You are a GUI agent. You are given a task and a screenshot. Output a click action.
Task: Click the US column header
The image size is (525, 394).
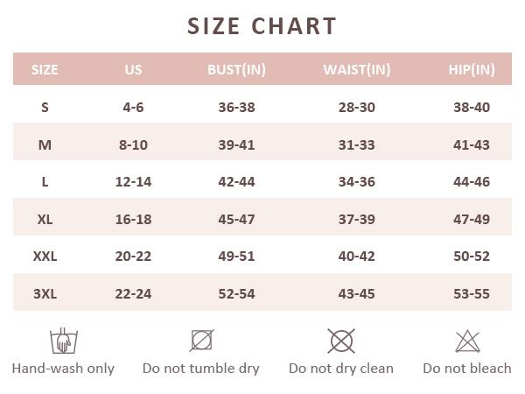[x=133, y=69]
